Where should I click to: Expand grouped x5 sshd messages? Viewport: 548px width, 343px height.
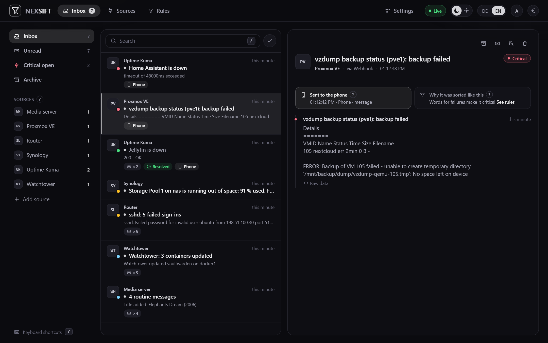(x=132, y=231)
